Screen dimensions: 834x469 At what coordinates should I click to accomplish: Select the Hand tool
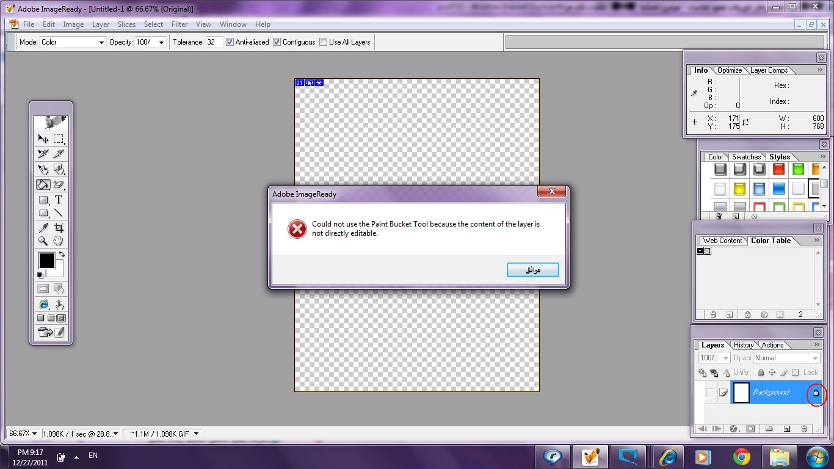click(59, 241)
